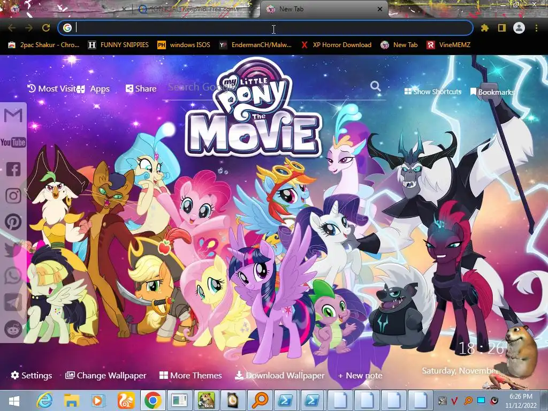Open Most Visited list on page
The image size is (548, 411).
[51, 89]
